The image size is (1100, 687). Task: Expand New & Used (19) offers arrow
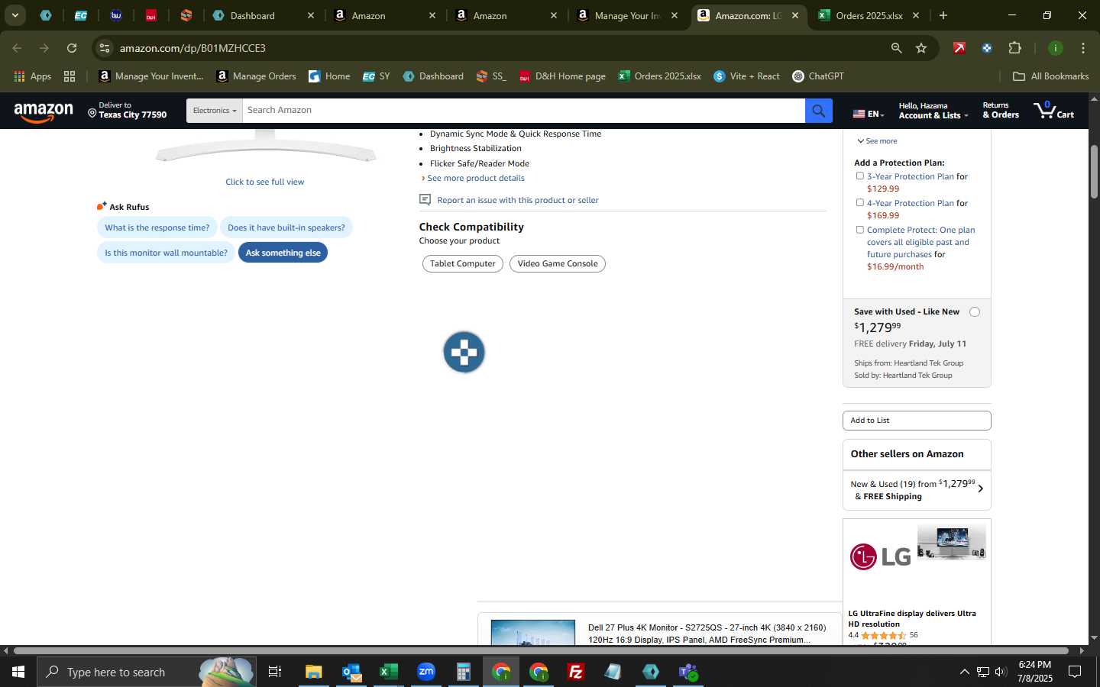click(x=980, y=489)
